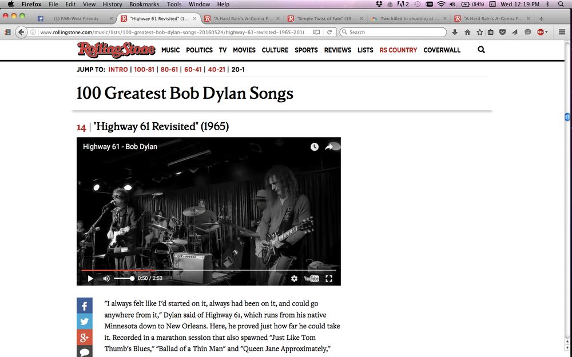Enter fullscreen video mode
This screenshot has height=357, width=572.
[329, 279]
